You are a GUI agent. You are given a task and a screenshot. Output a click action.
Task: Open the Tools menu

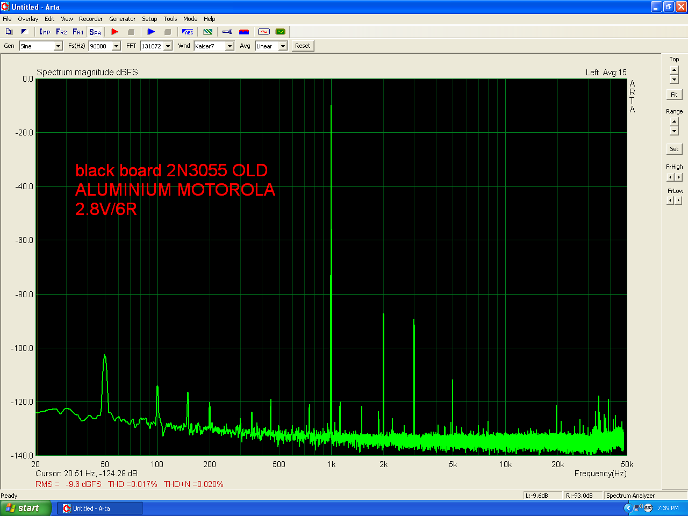170,19
